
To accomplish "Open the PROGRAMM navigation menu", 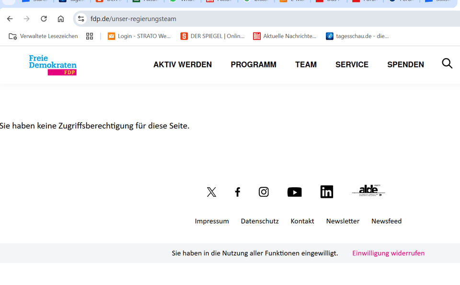I will pyautogui.click(x=253, y=65).
